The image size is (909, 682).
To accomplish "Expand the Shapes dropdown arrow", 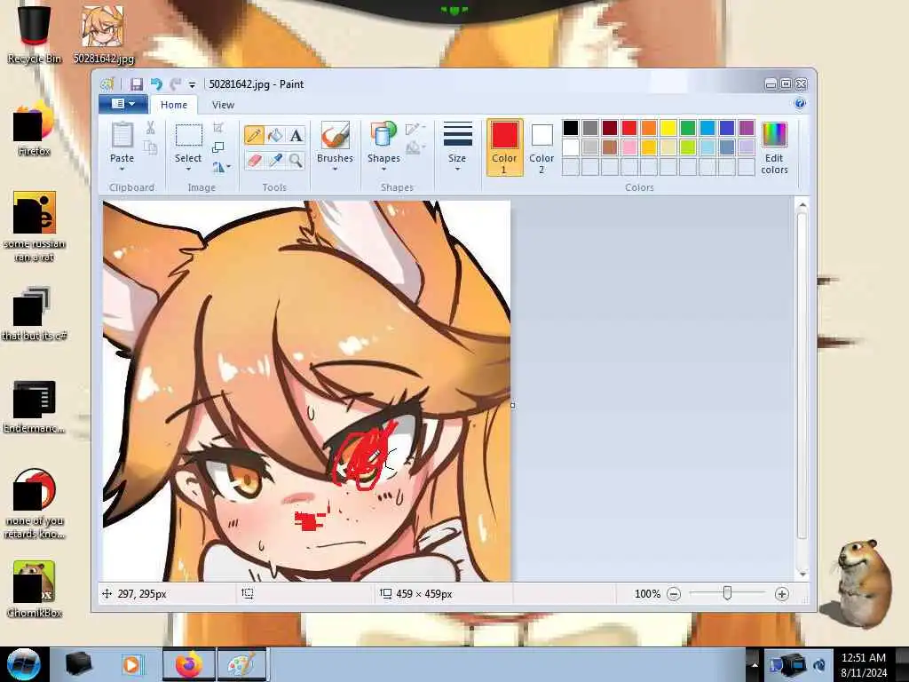I will [x=383, y=169].
